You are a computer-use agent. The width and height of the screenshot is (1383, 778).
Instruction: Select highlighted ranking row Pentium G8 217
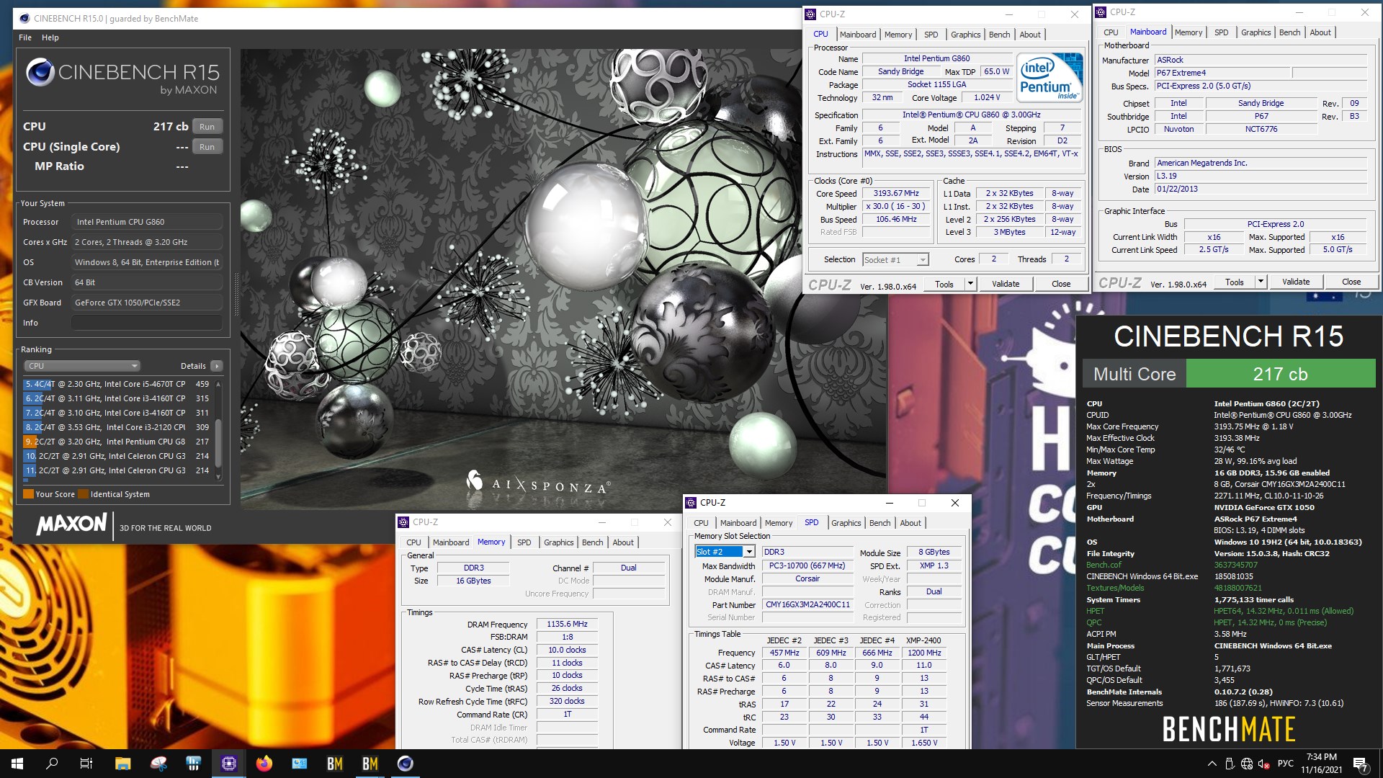point(117,442)
